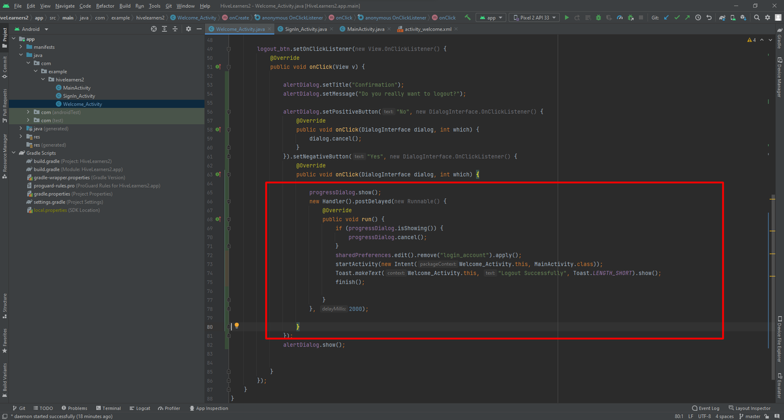Click the Git Update Project blue arrow
This screenshot has width=784, height=420.
pyautogui.click(x=666, y=18)
